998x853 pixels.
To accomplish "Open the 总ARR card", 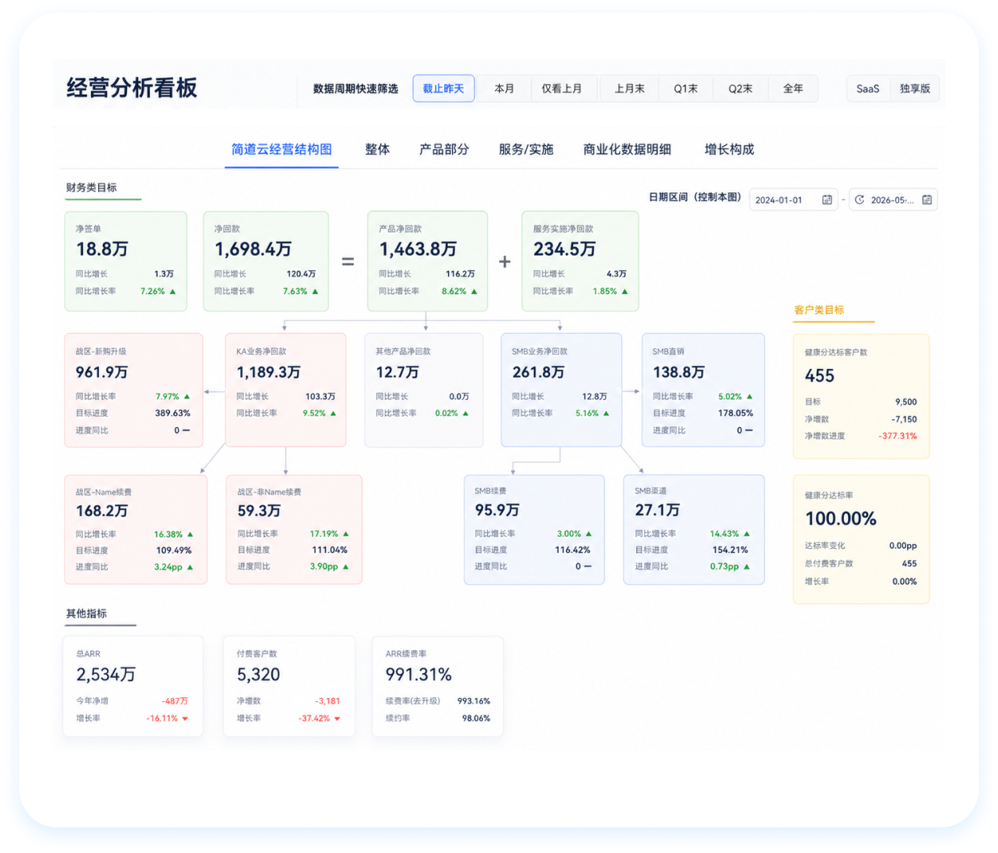I will click(x=133, y=686).
